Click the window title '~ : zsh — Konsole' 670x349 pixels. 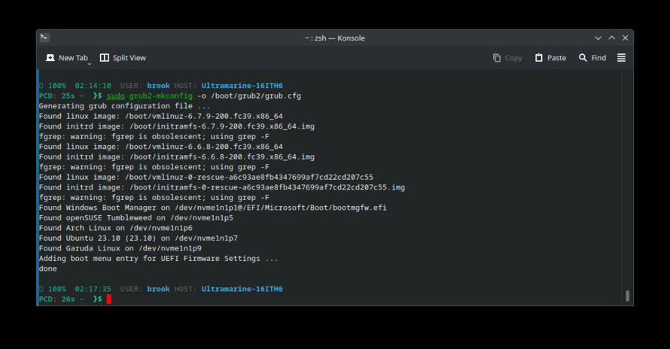334,38
